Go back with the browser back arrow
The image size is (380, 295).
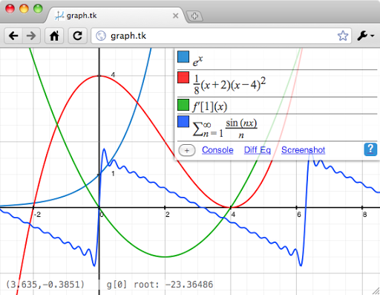click(13, 36)
